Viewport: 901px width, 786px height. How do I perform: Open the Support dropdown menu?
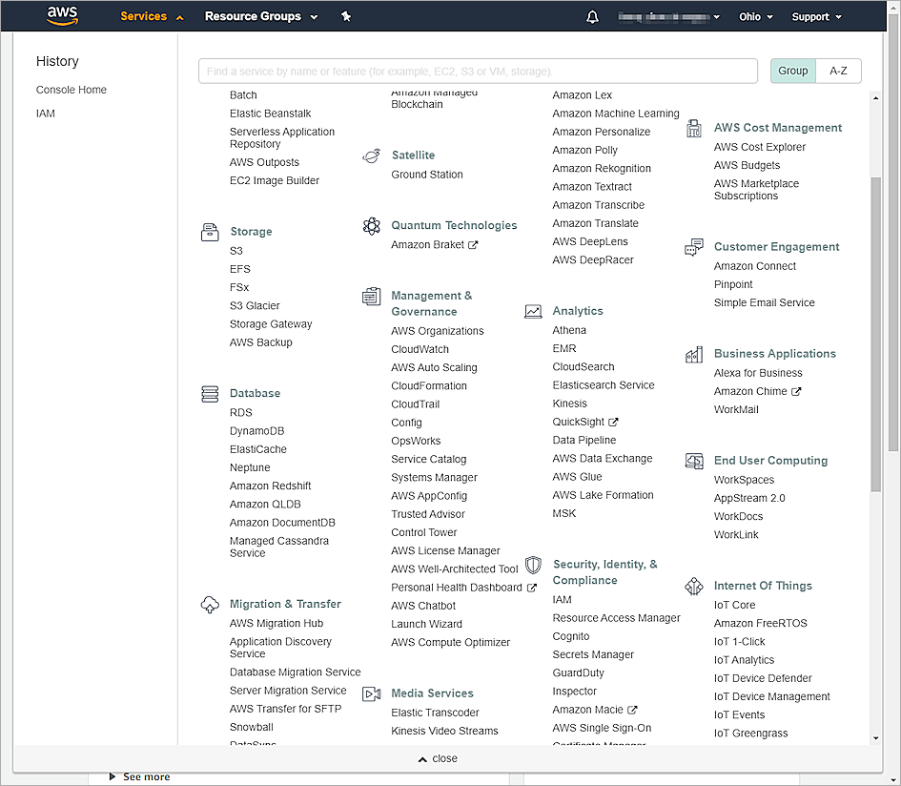[x=816, y=16]
